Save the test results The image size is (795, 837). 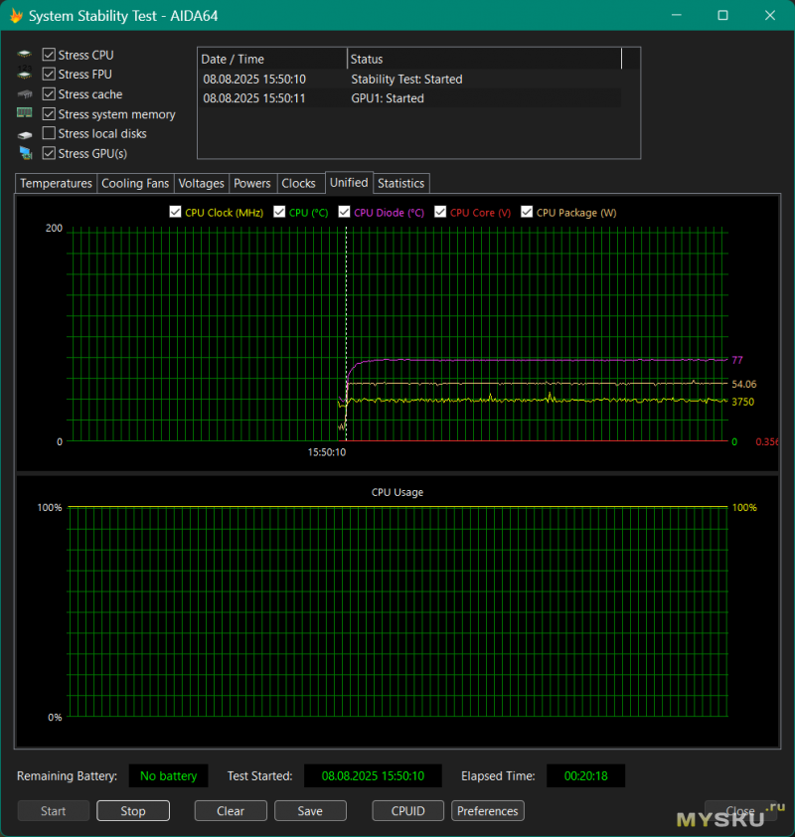[310, 811]
